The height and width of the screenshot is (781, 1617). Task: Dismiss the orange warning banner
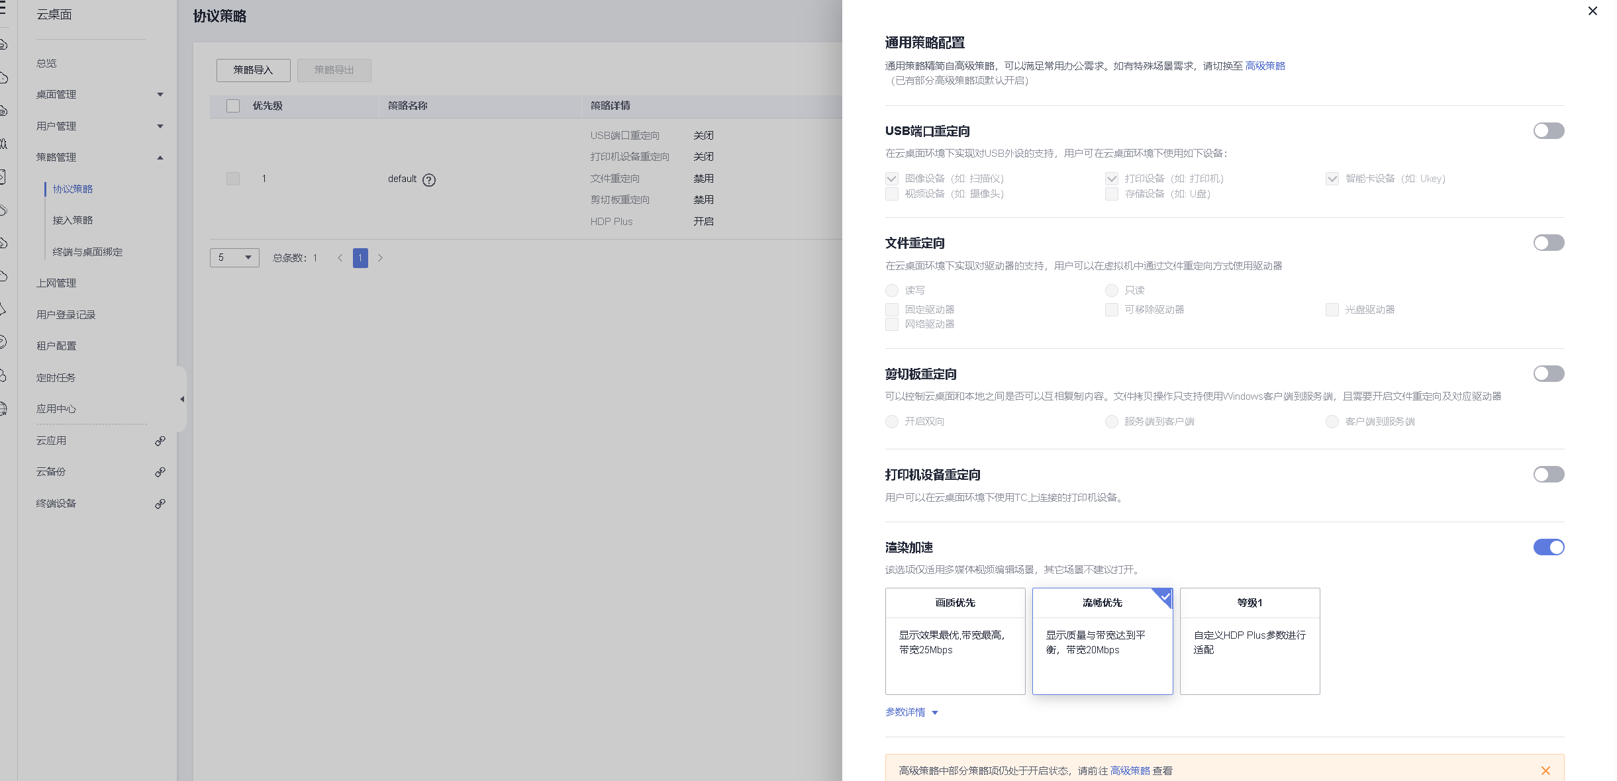[x=1545, y=770]
